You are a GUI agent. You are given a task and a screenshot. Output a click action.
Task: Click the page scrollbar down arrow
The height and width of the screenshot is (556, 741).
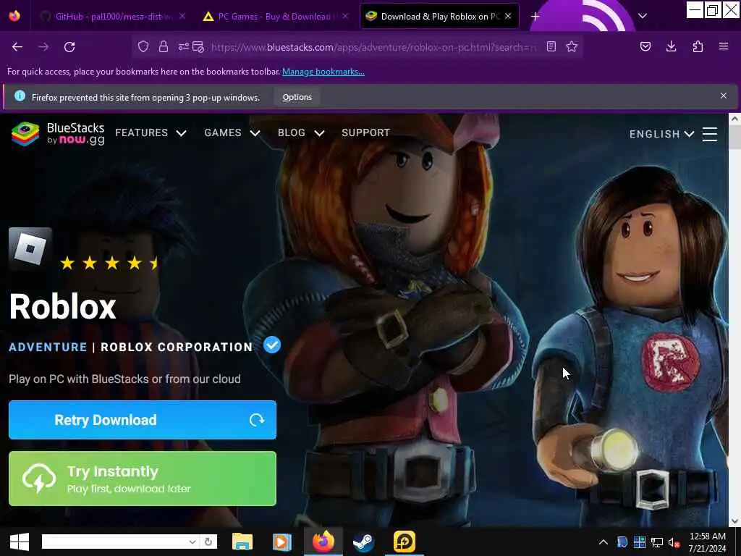click(734, 521)
